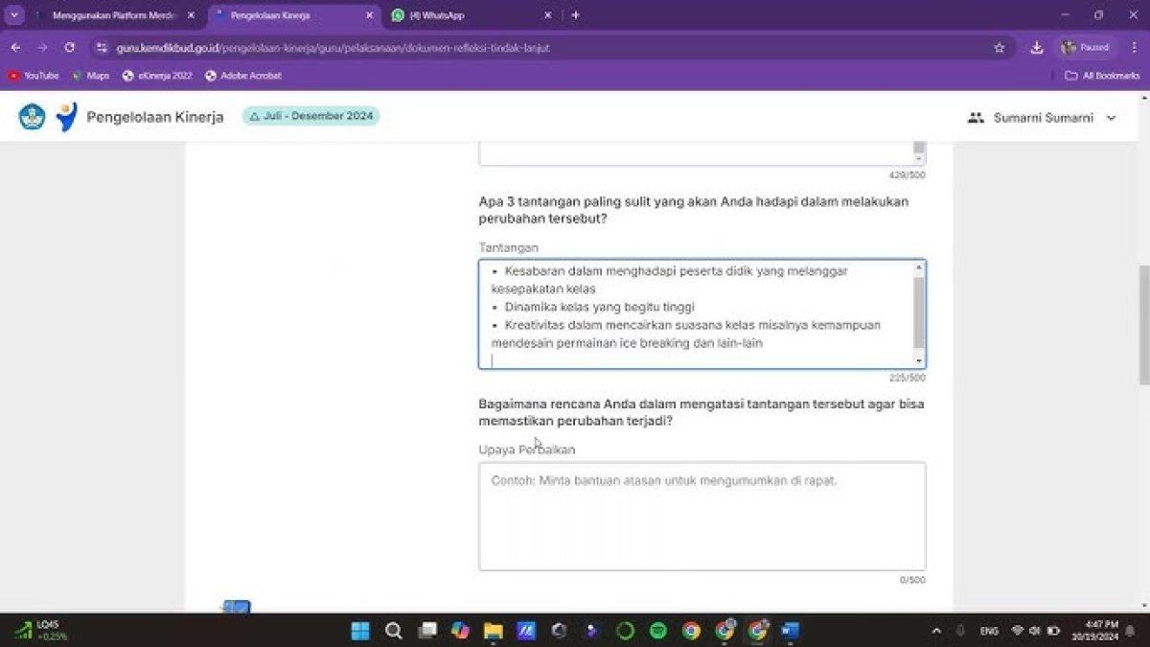The height and width of the screenshot is (647, 1150).
Task: Reload the page with the refresh icon
Action: coord(69,47)
